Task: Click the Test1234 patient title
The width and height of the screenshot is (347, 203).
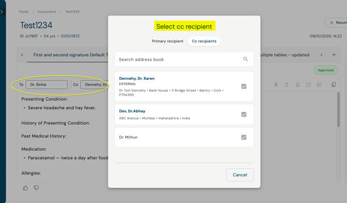Action: click(x=36, y=25)
